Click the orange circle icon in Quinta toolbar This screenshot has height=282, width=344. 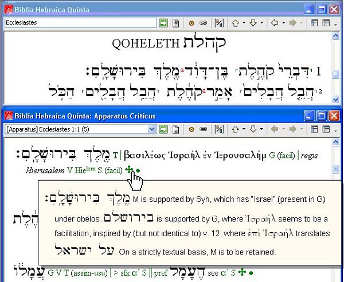pyautogui.click(x=191, y=23)
